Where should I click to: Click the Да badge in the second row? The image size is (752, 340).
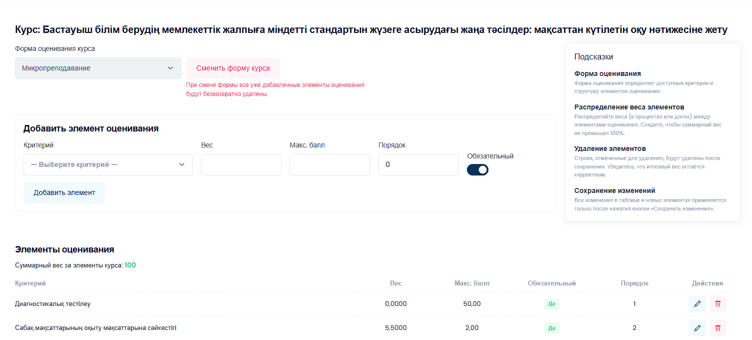pos(551,328)
